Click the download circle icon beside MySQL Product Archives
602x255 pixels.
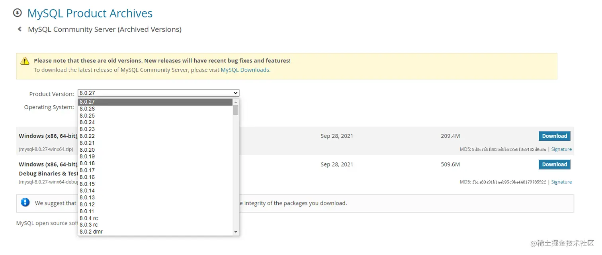coord(17,13)
